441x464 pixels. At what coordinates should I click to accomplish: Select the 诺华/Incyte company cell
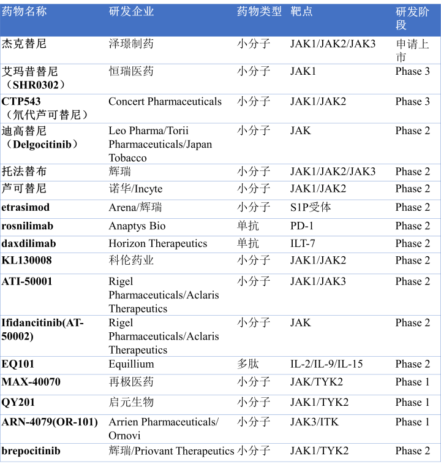click(x=135, y=189)
